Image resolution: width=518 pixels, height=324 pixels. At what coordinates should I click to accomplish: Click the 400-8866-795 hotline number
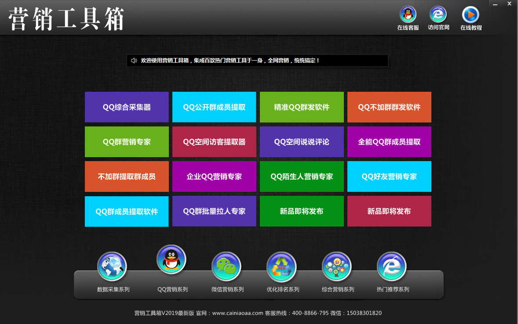point(310,313)
